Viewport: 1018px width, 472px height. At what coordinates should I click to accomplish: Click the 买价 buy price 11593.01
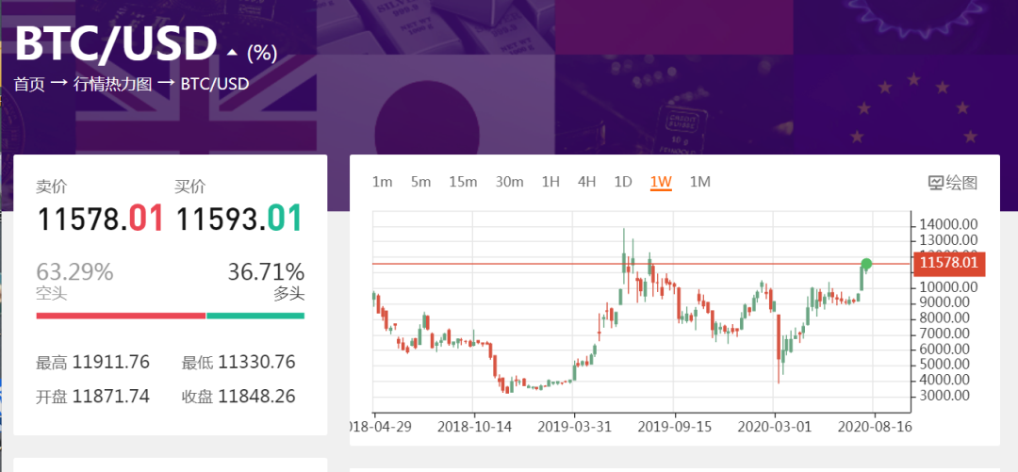coord(239,219)
